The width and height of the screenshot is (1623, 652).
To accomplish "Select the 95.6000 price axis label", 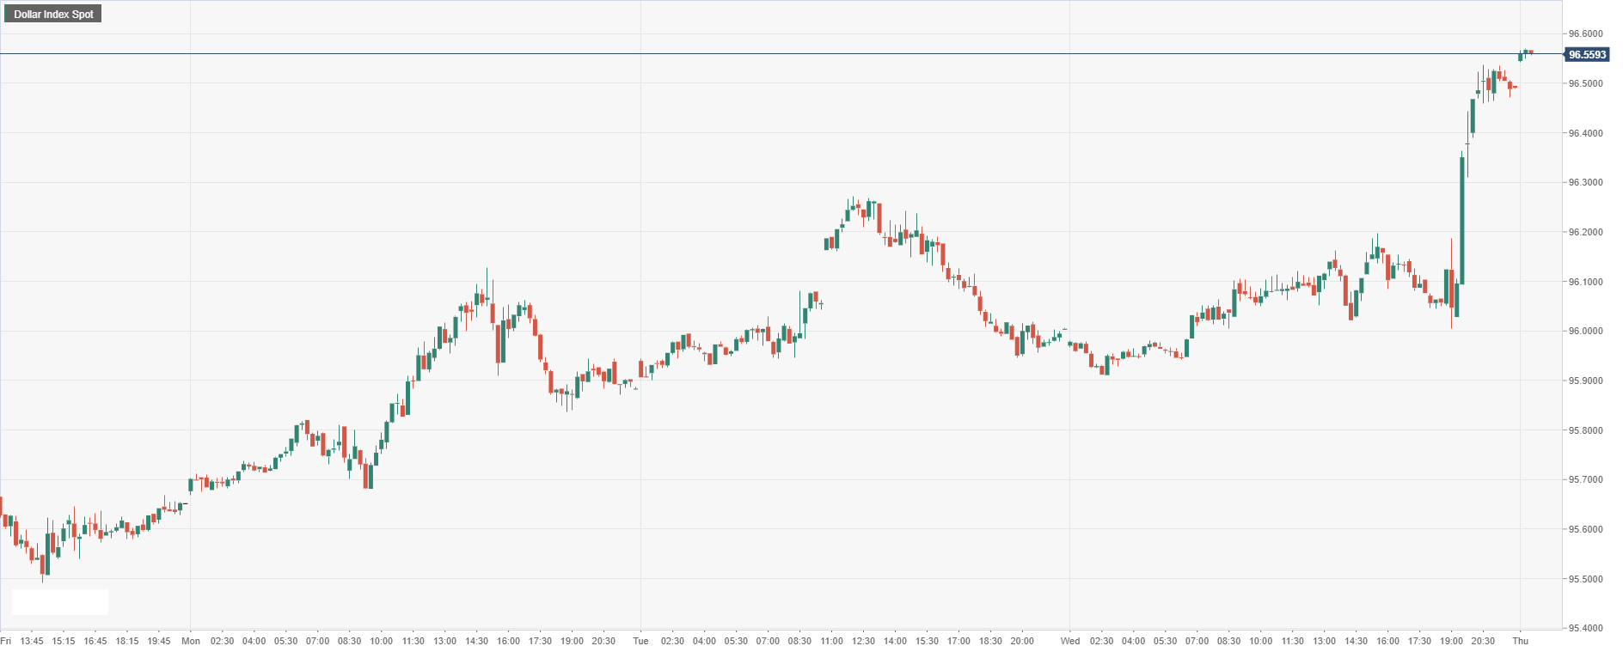I will click(1585, 529).
